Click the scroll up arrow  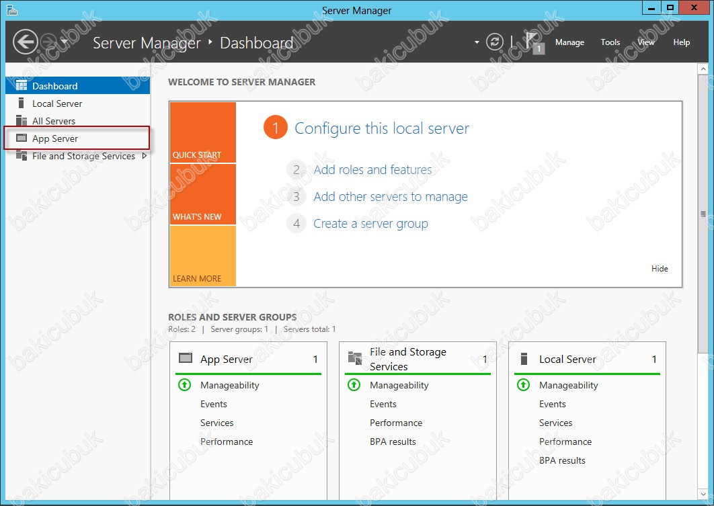tap(703, 69)
